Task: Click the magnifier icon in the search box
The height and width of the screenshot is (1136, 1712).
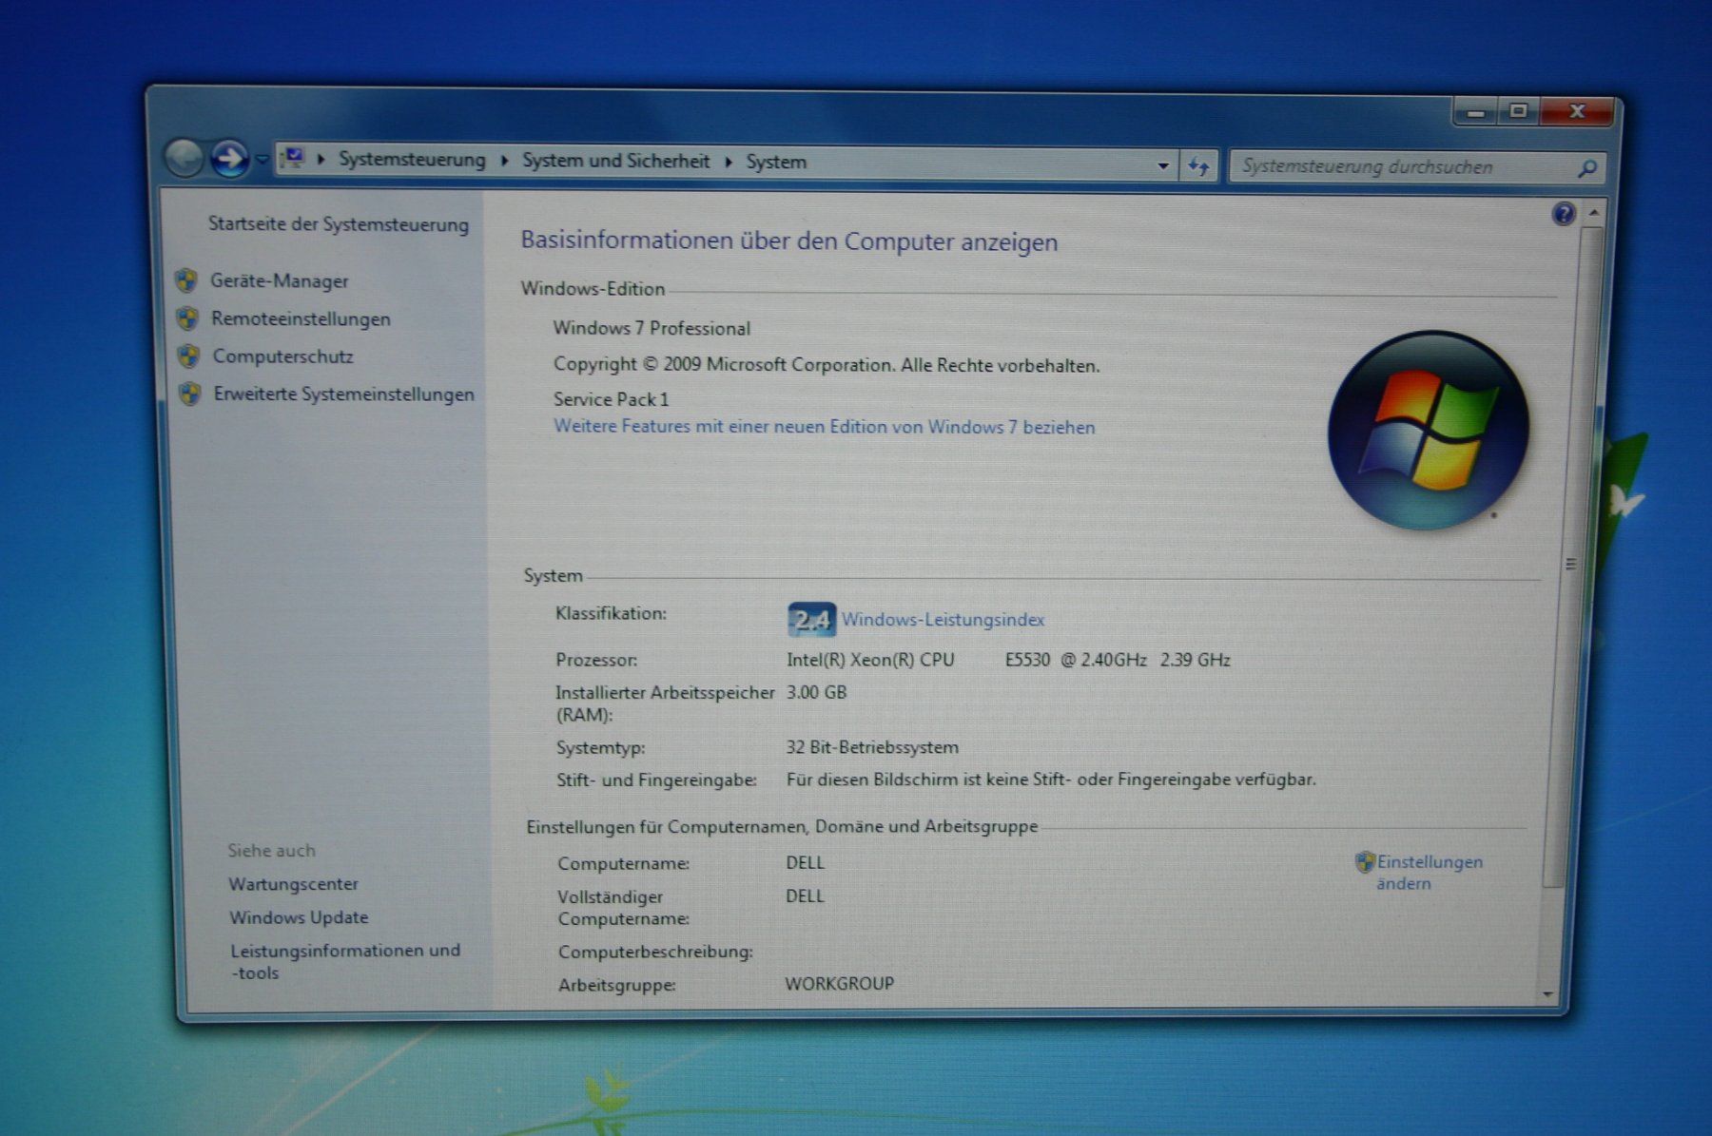Action: tap(1586, 169)
